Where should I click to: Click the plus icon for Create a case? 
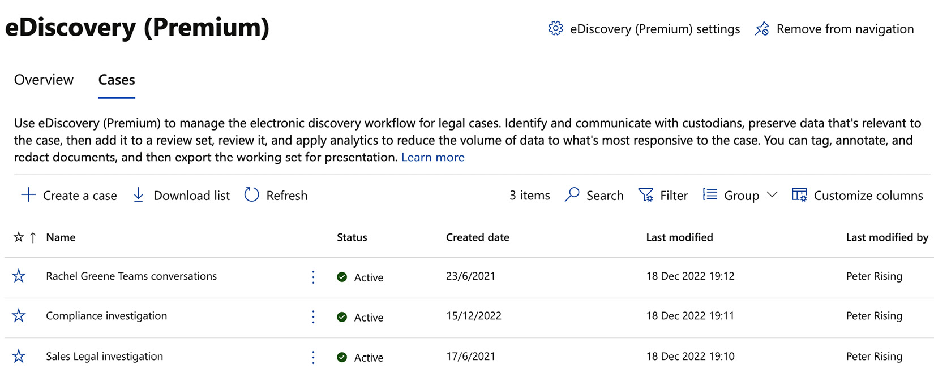point(28,195)
